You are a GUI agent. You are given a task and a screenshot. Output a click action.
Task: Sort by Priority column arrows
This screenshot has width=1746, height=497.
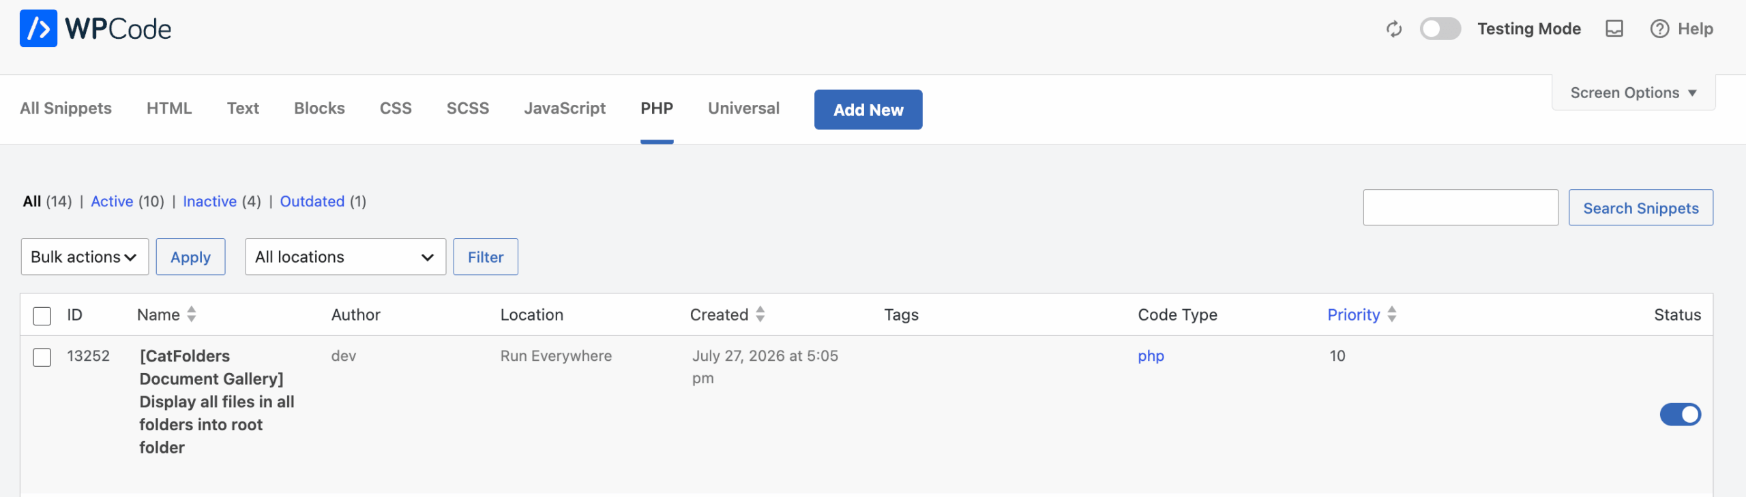1392,314
